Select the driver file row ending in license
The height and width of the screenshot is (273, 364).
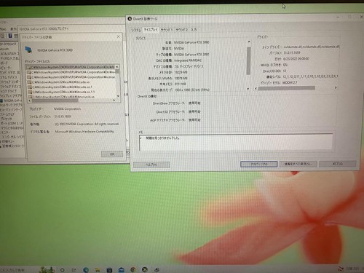pyautogui.click(x=71, y=77)
